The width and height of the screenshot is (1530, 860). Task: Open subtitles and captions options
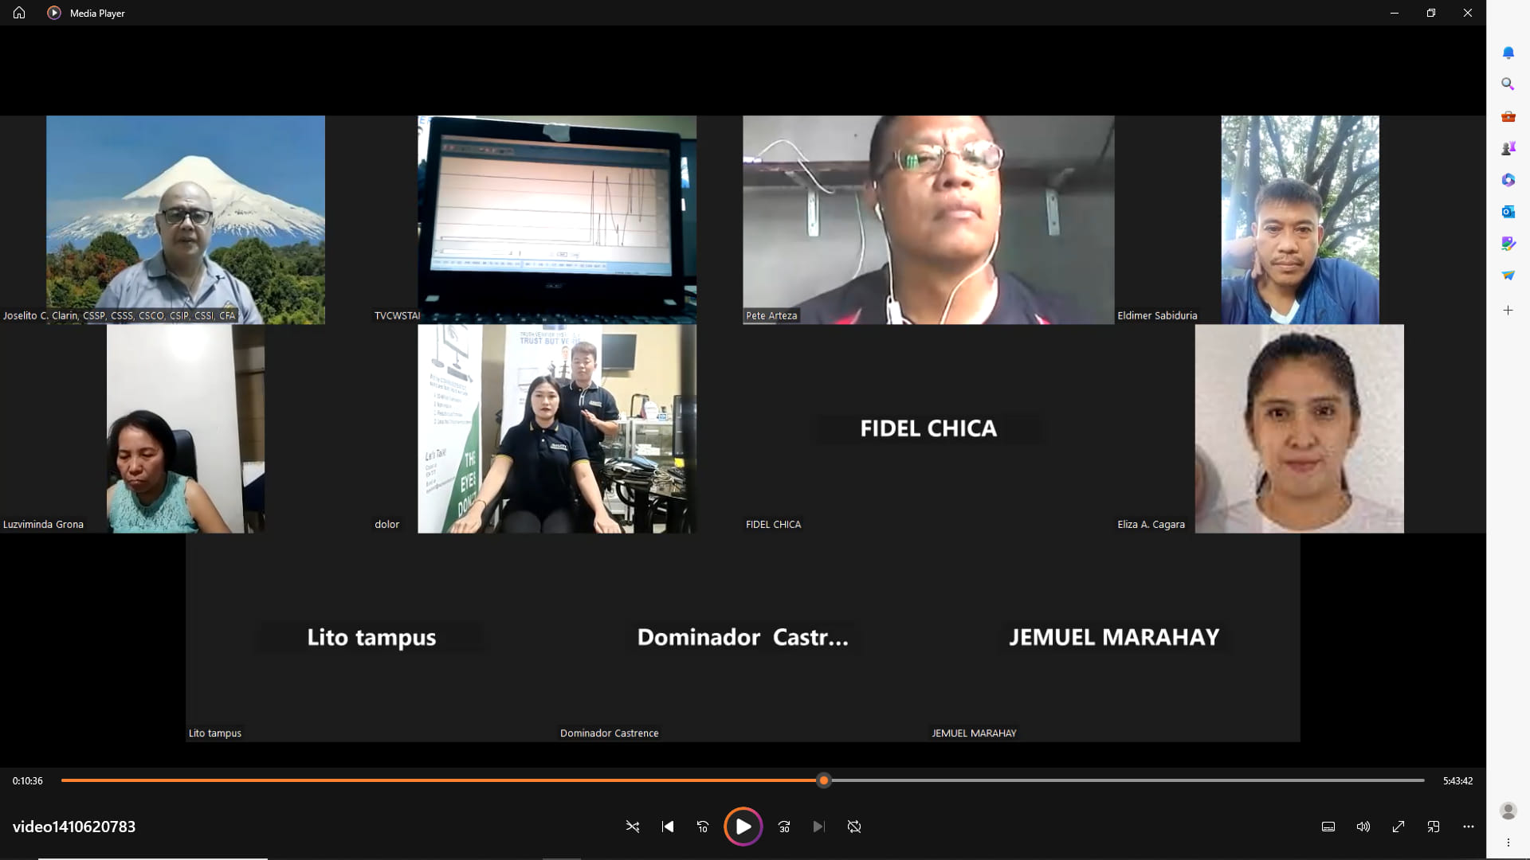point(1328,827)
